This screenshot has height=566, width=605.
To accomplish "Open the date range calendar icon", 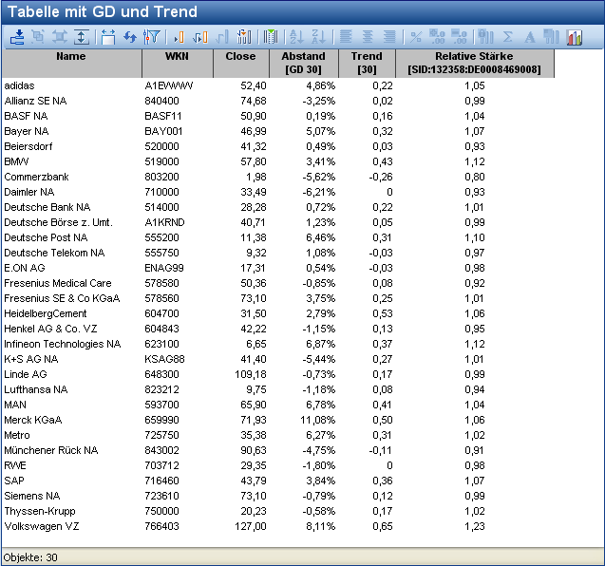I will point(107,37).
